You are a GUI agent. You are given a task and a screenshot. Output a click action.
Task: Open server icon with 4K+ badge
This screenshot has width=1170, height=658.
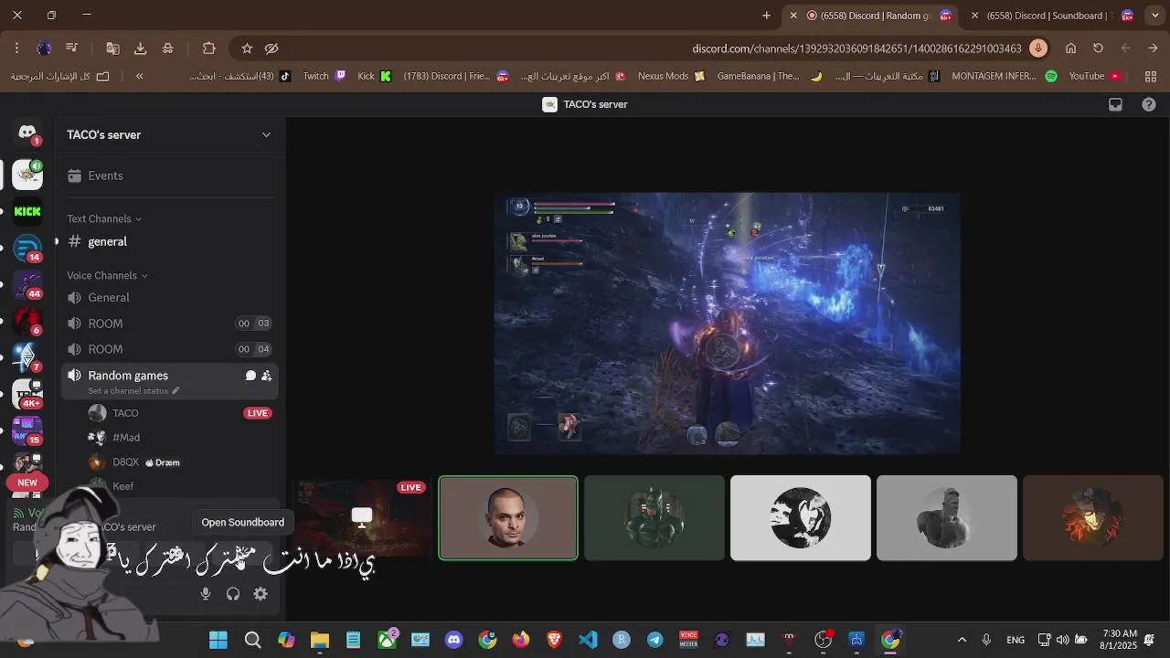tap(27, 394)
